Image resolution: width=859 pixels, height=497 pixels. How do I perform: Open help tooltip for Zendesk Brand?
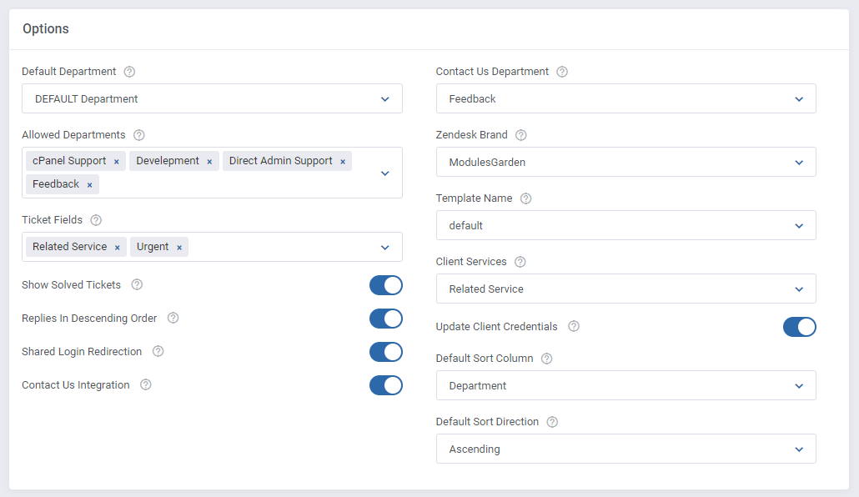click(x=521, y=135)
